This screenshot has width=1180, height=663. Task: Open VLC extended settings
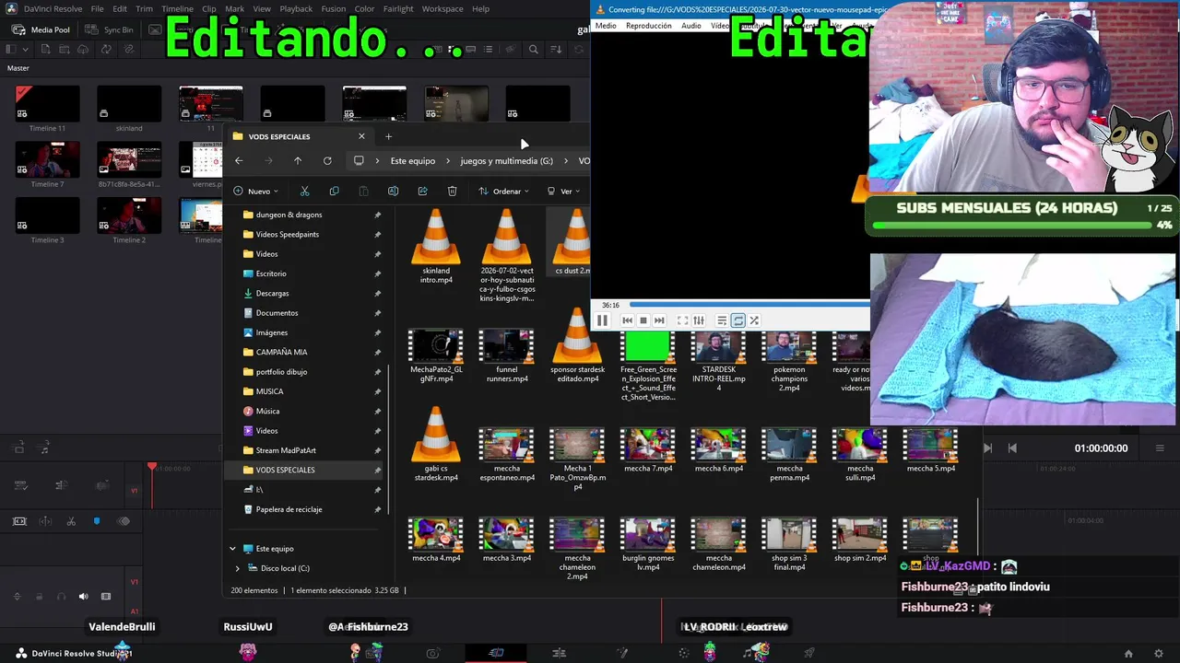(x=699, y=320)
